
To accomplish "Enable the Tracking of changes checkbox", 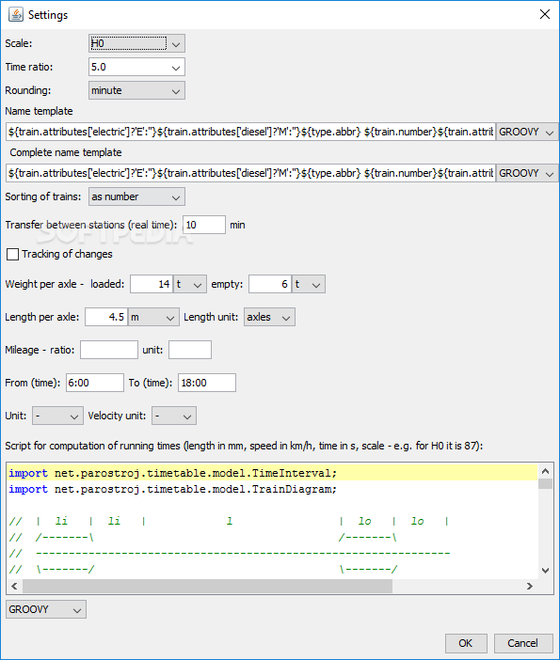I will pos(12,254).
